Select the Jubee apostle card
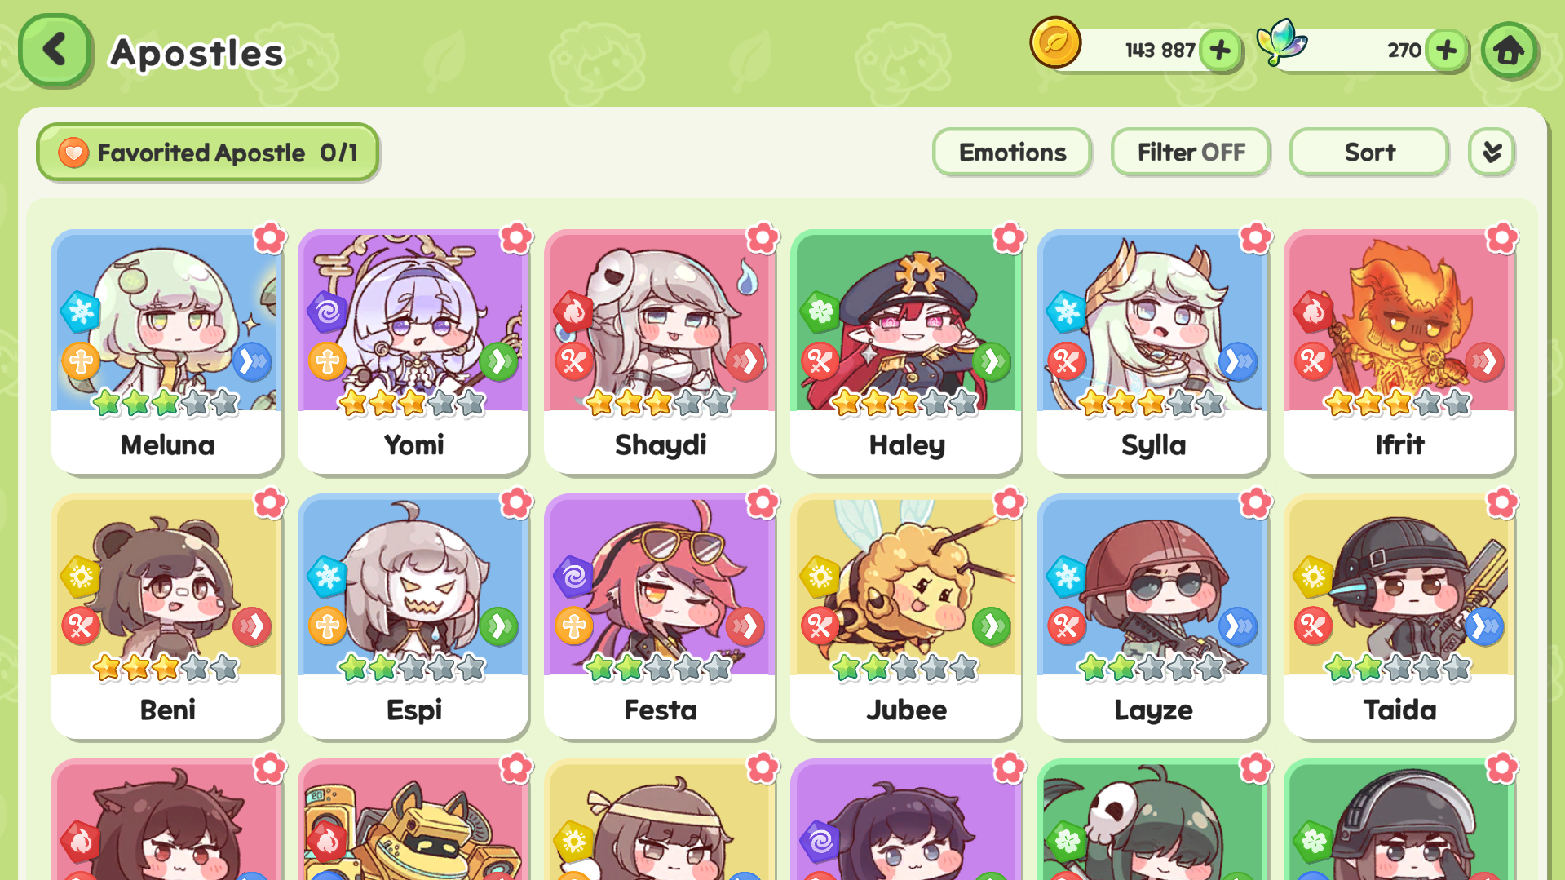The image size is (1565, 880). coord(906,617)
